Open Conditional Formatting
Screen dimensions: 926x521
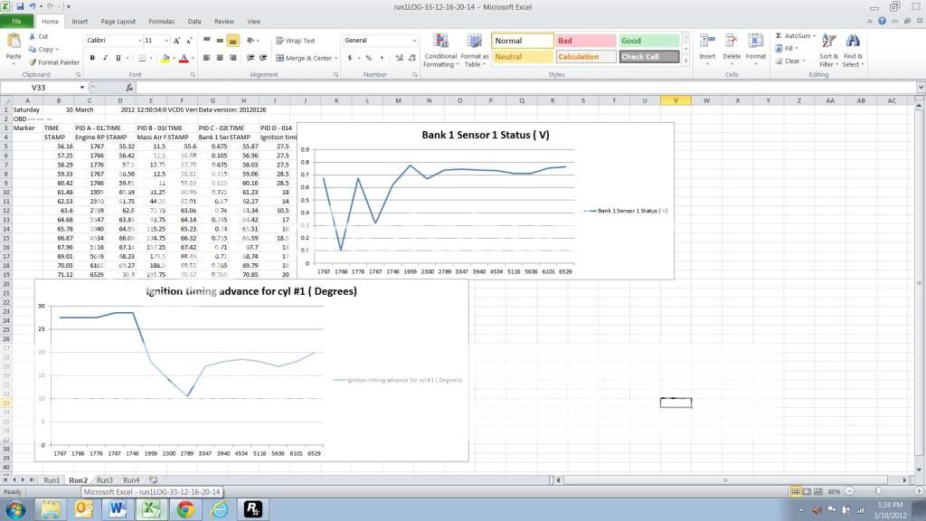440,50
